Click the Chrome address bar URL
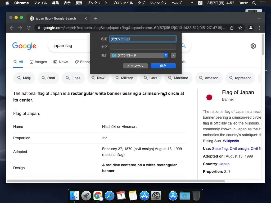Viewport: 271px width, 203px height. [x=134, y=28]
